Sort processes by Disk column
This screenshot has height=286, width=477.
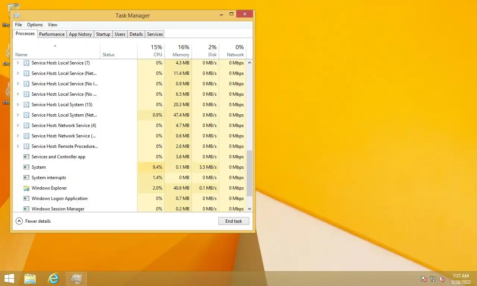(x=205, y=51)
